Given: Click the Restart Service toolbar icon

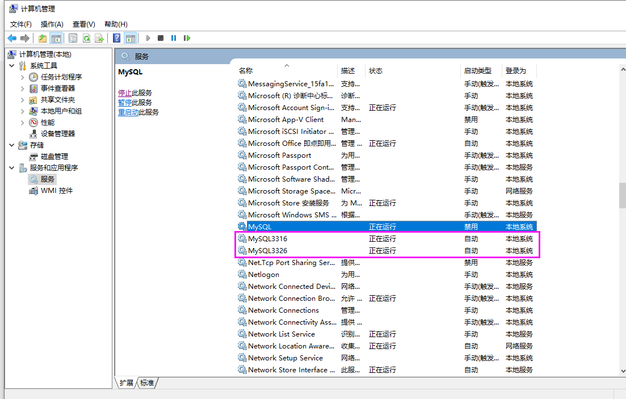Looking at the screenshot, I should pyautogui.click(x=187, y=38).
